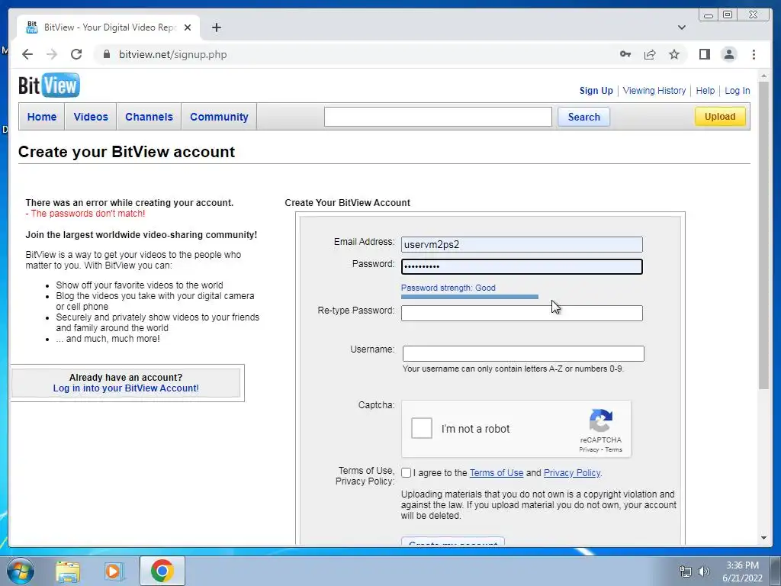Click the Username input field
781x586 pixels.
point(523,354)
